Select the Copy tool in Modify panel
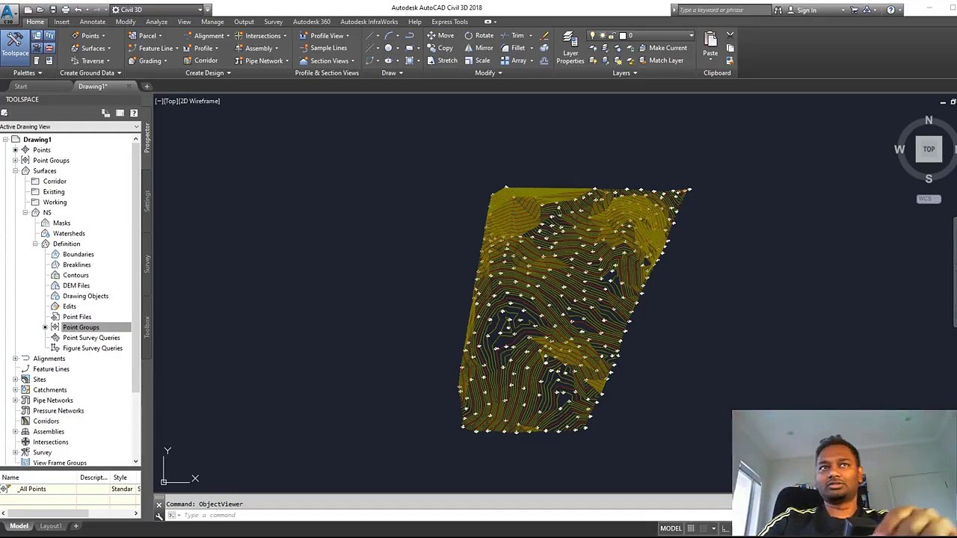957x538 pixels. click(x=440, y=49)
